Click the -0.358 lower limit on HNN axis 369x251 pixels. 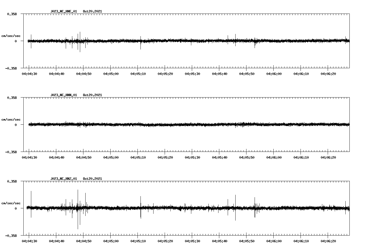pyautogui.click(x=11, y=152)
